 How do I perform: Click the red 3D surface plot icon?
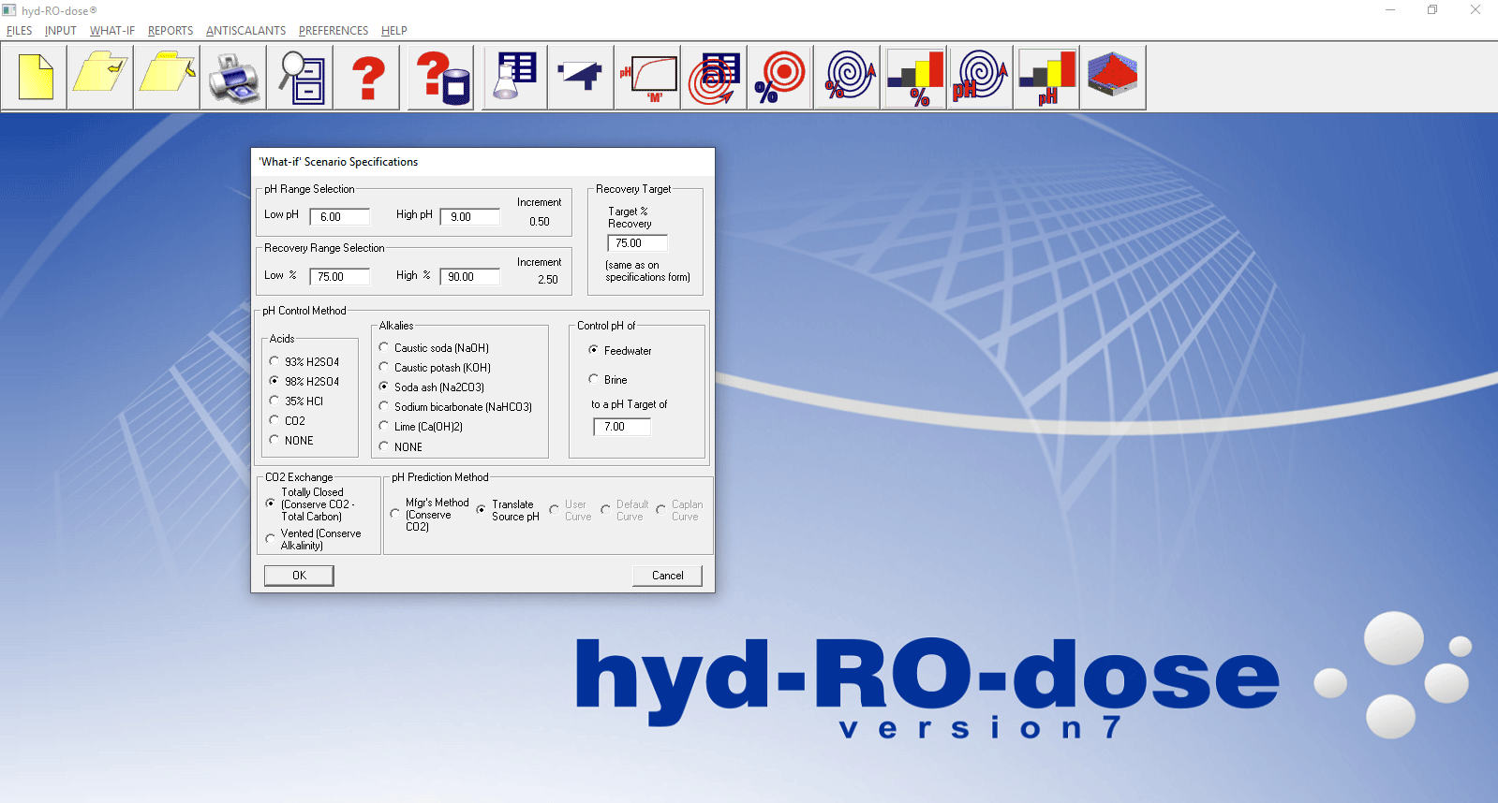click(1113, 77)
